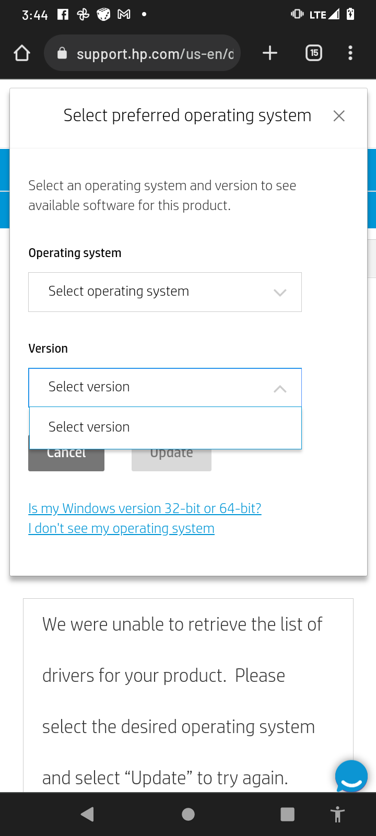Tap the Android home navigation button

[x=188, y=814]
